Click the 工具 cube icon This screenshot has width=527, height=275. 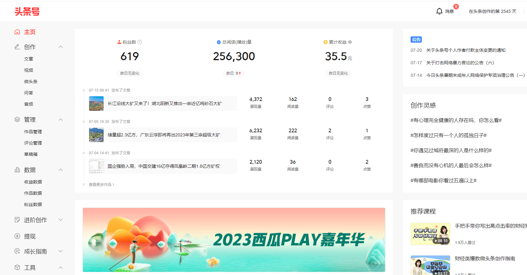click(x=17, y=267)
